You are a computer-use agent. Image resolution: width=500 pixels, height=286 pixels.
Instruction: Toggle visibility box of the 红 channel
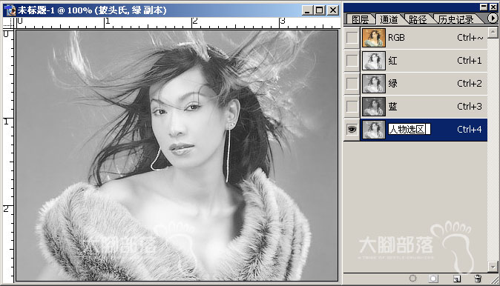pos(352,61)
